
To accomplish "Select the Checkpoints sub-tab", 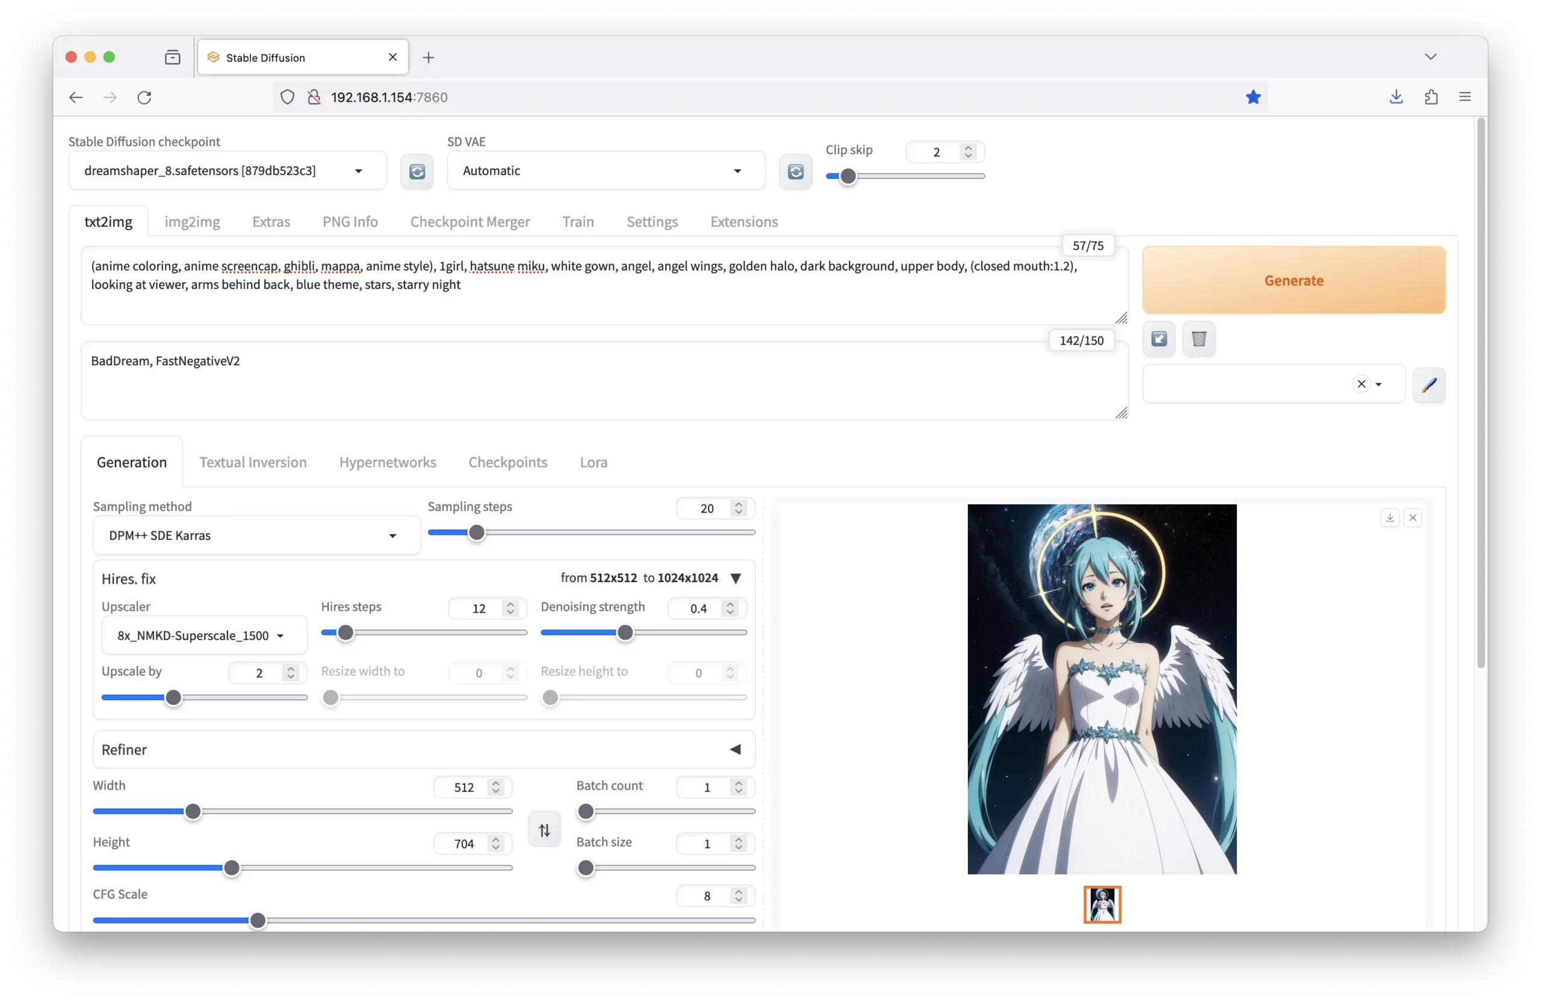I will pos(507,462).
